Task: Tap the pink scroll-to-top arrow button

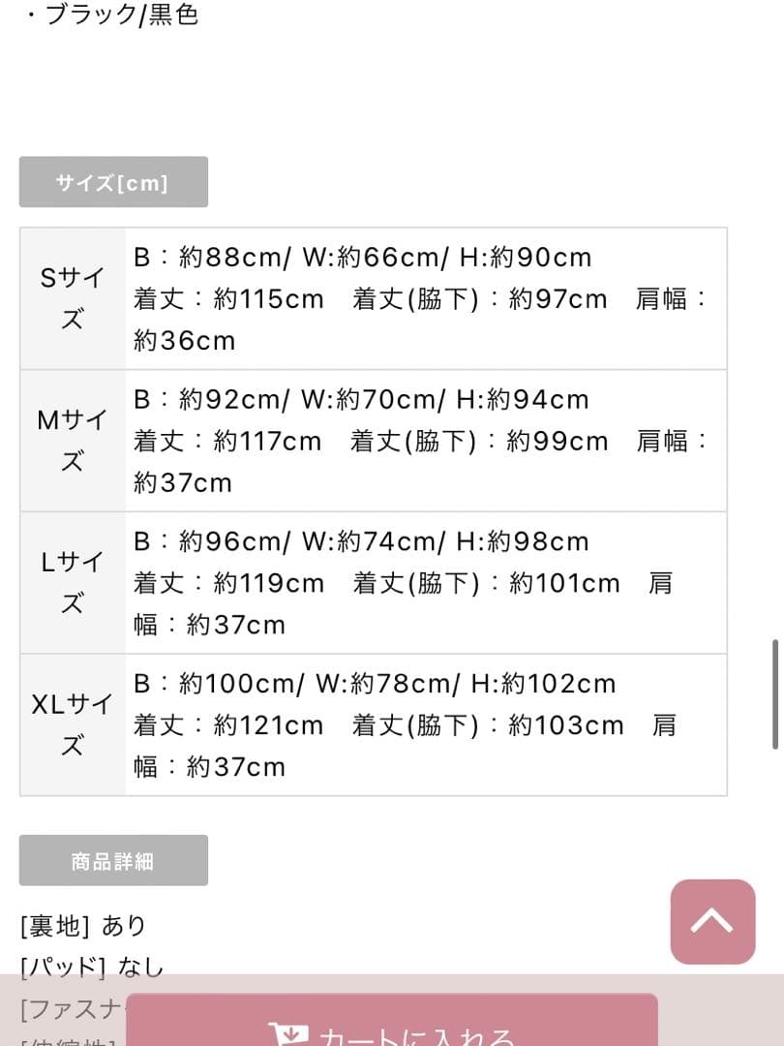Action: [712, 921]
